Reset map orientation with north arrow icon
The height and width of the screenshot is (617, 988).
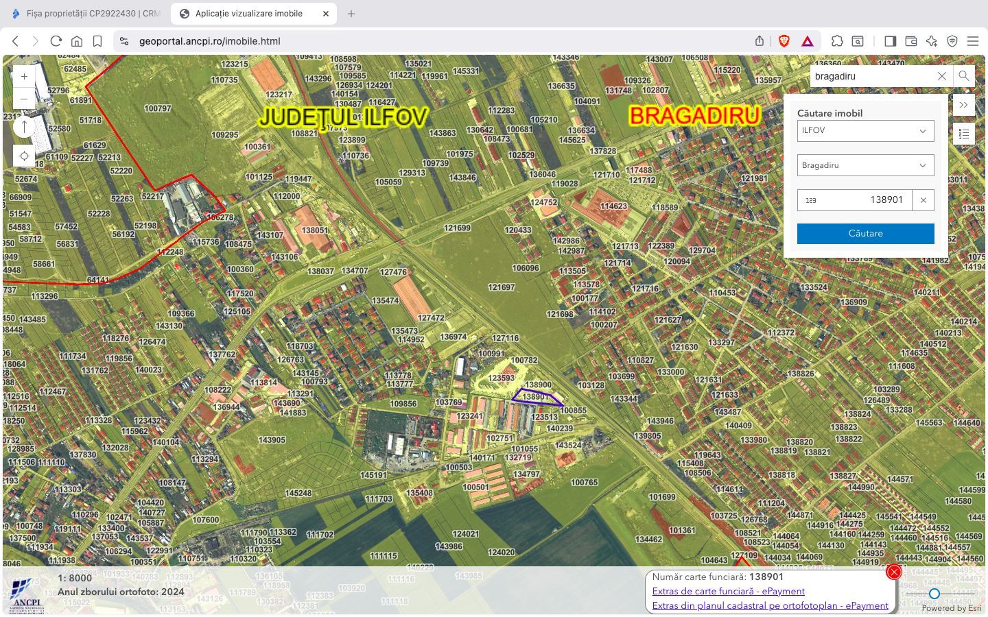click(x=24, y=127)
